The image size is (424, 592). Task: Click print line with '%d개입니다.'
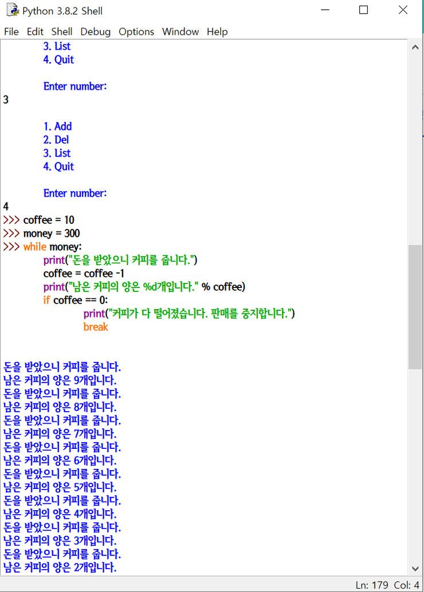click(x=144, y=287)
